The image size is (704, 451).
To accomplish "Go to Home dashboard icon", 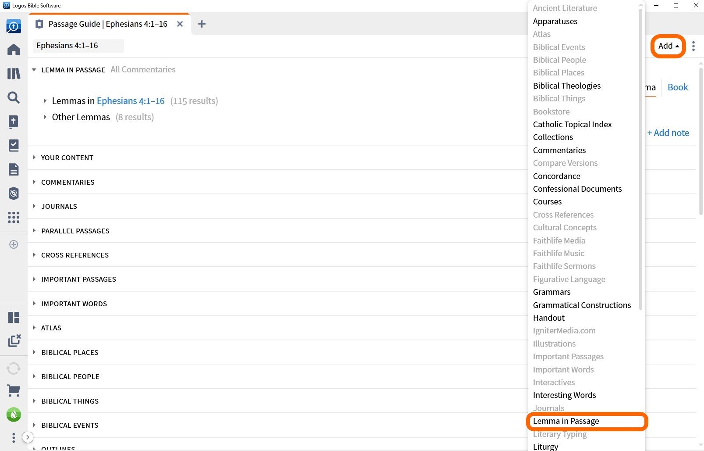I will tap(14, 50).
